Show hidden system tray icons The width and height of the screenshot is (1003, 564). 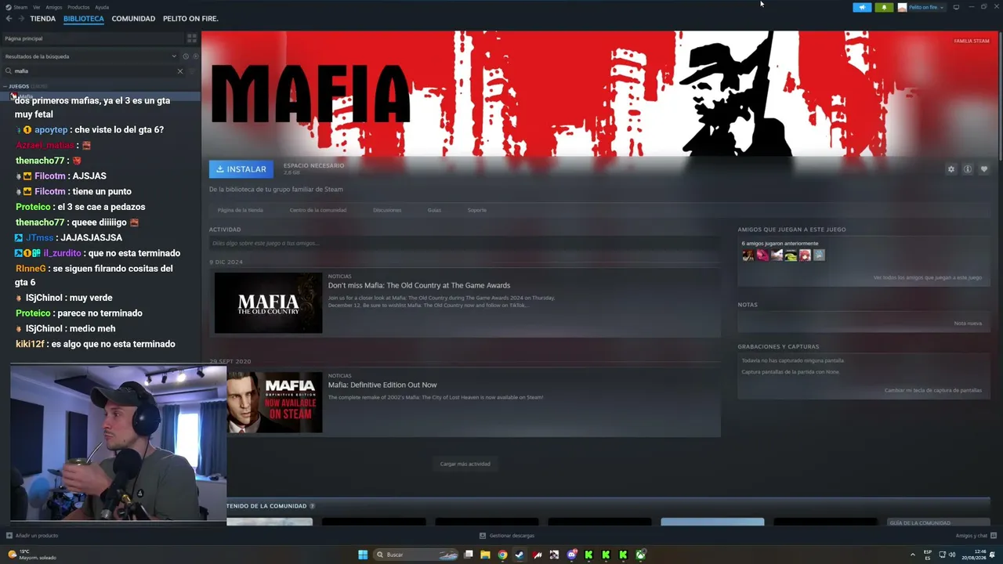(x=913, y=555)
